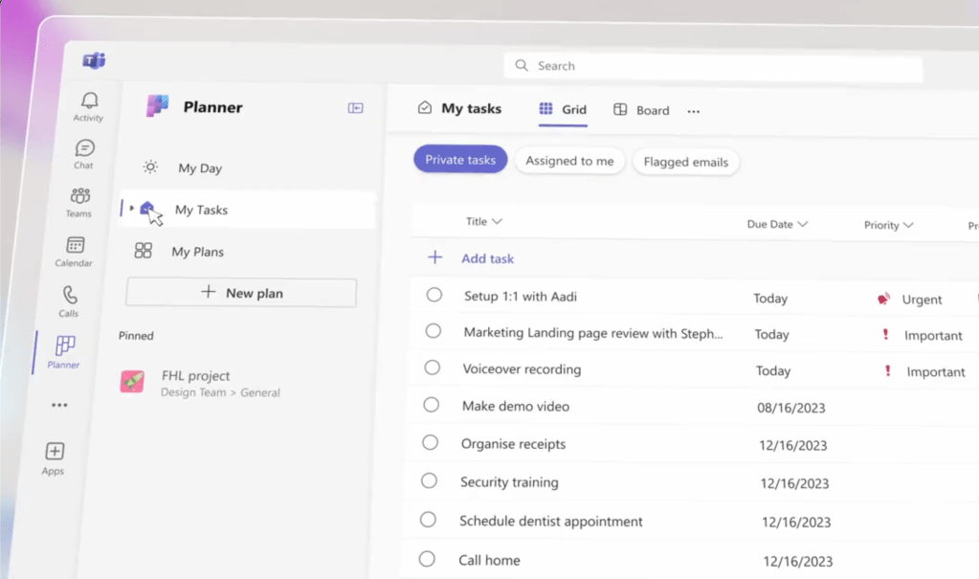Select the Grid view tab
The height and width of the screenshot is (579, 979).
563,109
